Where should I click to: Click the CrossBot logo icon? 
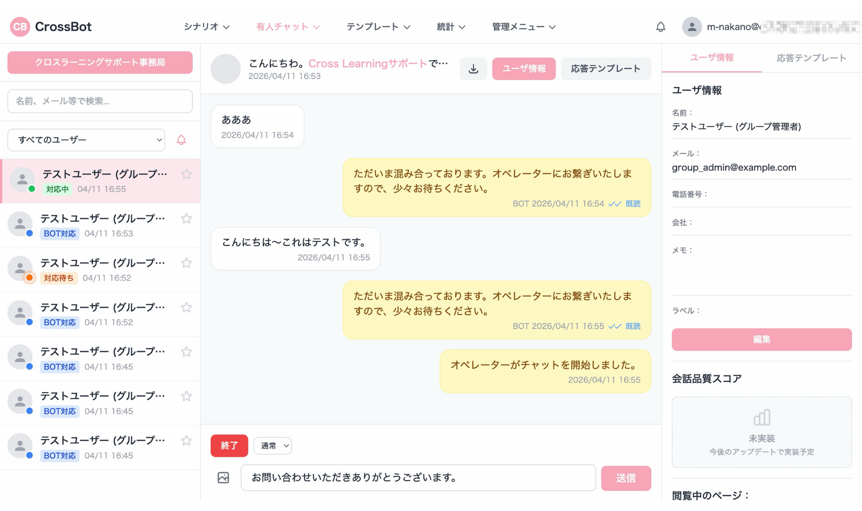(19, 26)
